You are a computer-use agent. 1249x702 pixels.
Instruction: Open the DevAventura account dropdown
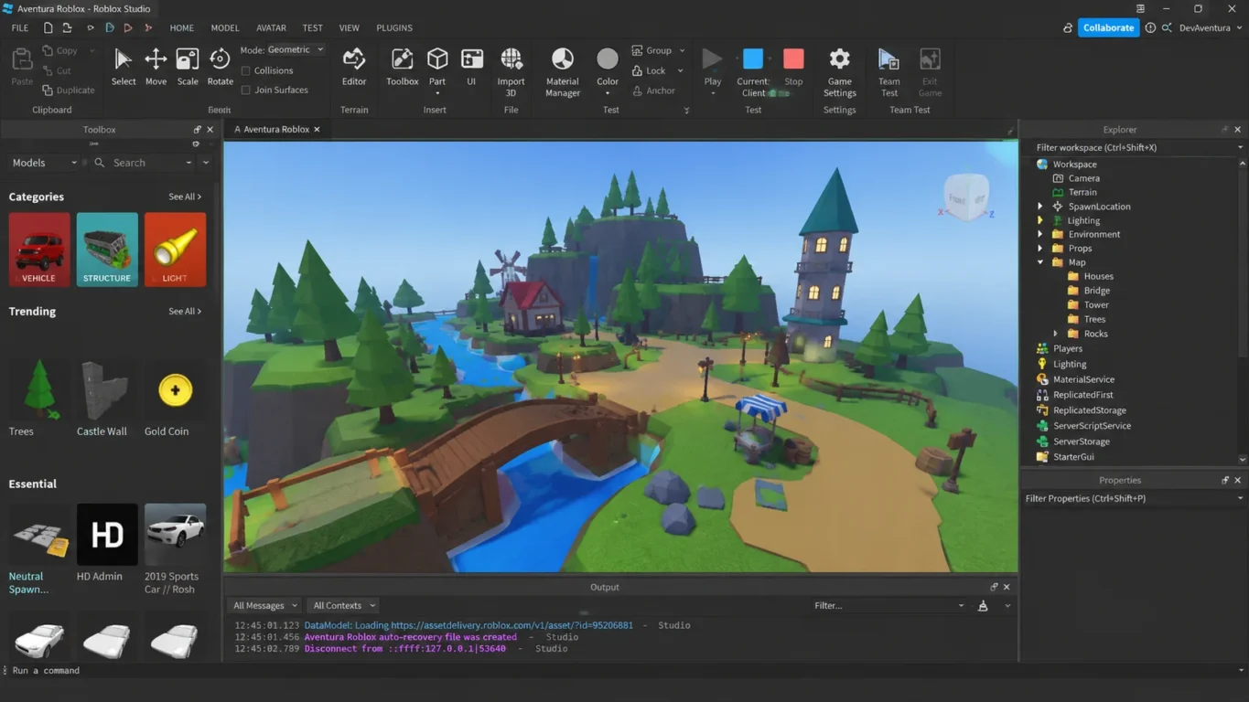click(1211, 28)
